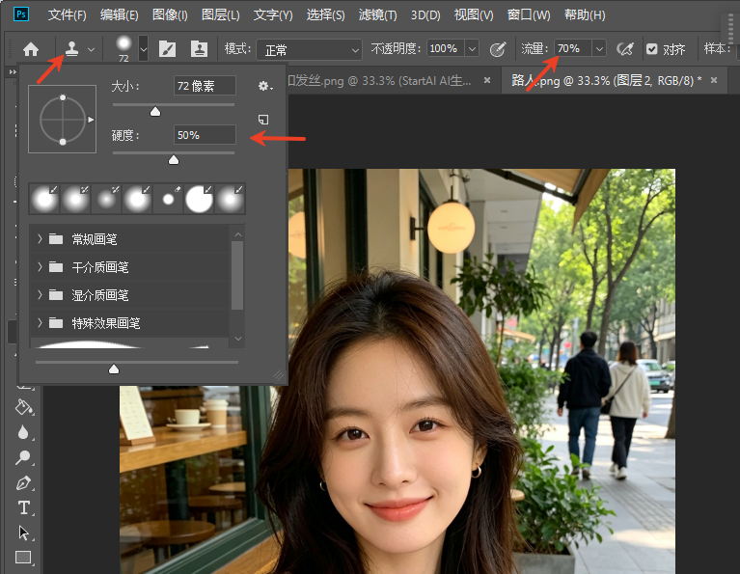Select the Blur tool
Image resolution: width=740 pixels, height=574 pixels.
coord(23,432)
